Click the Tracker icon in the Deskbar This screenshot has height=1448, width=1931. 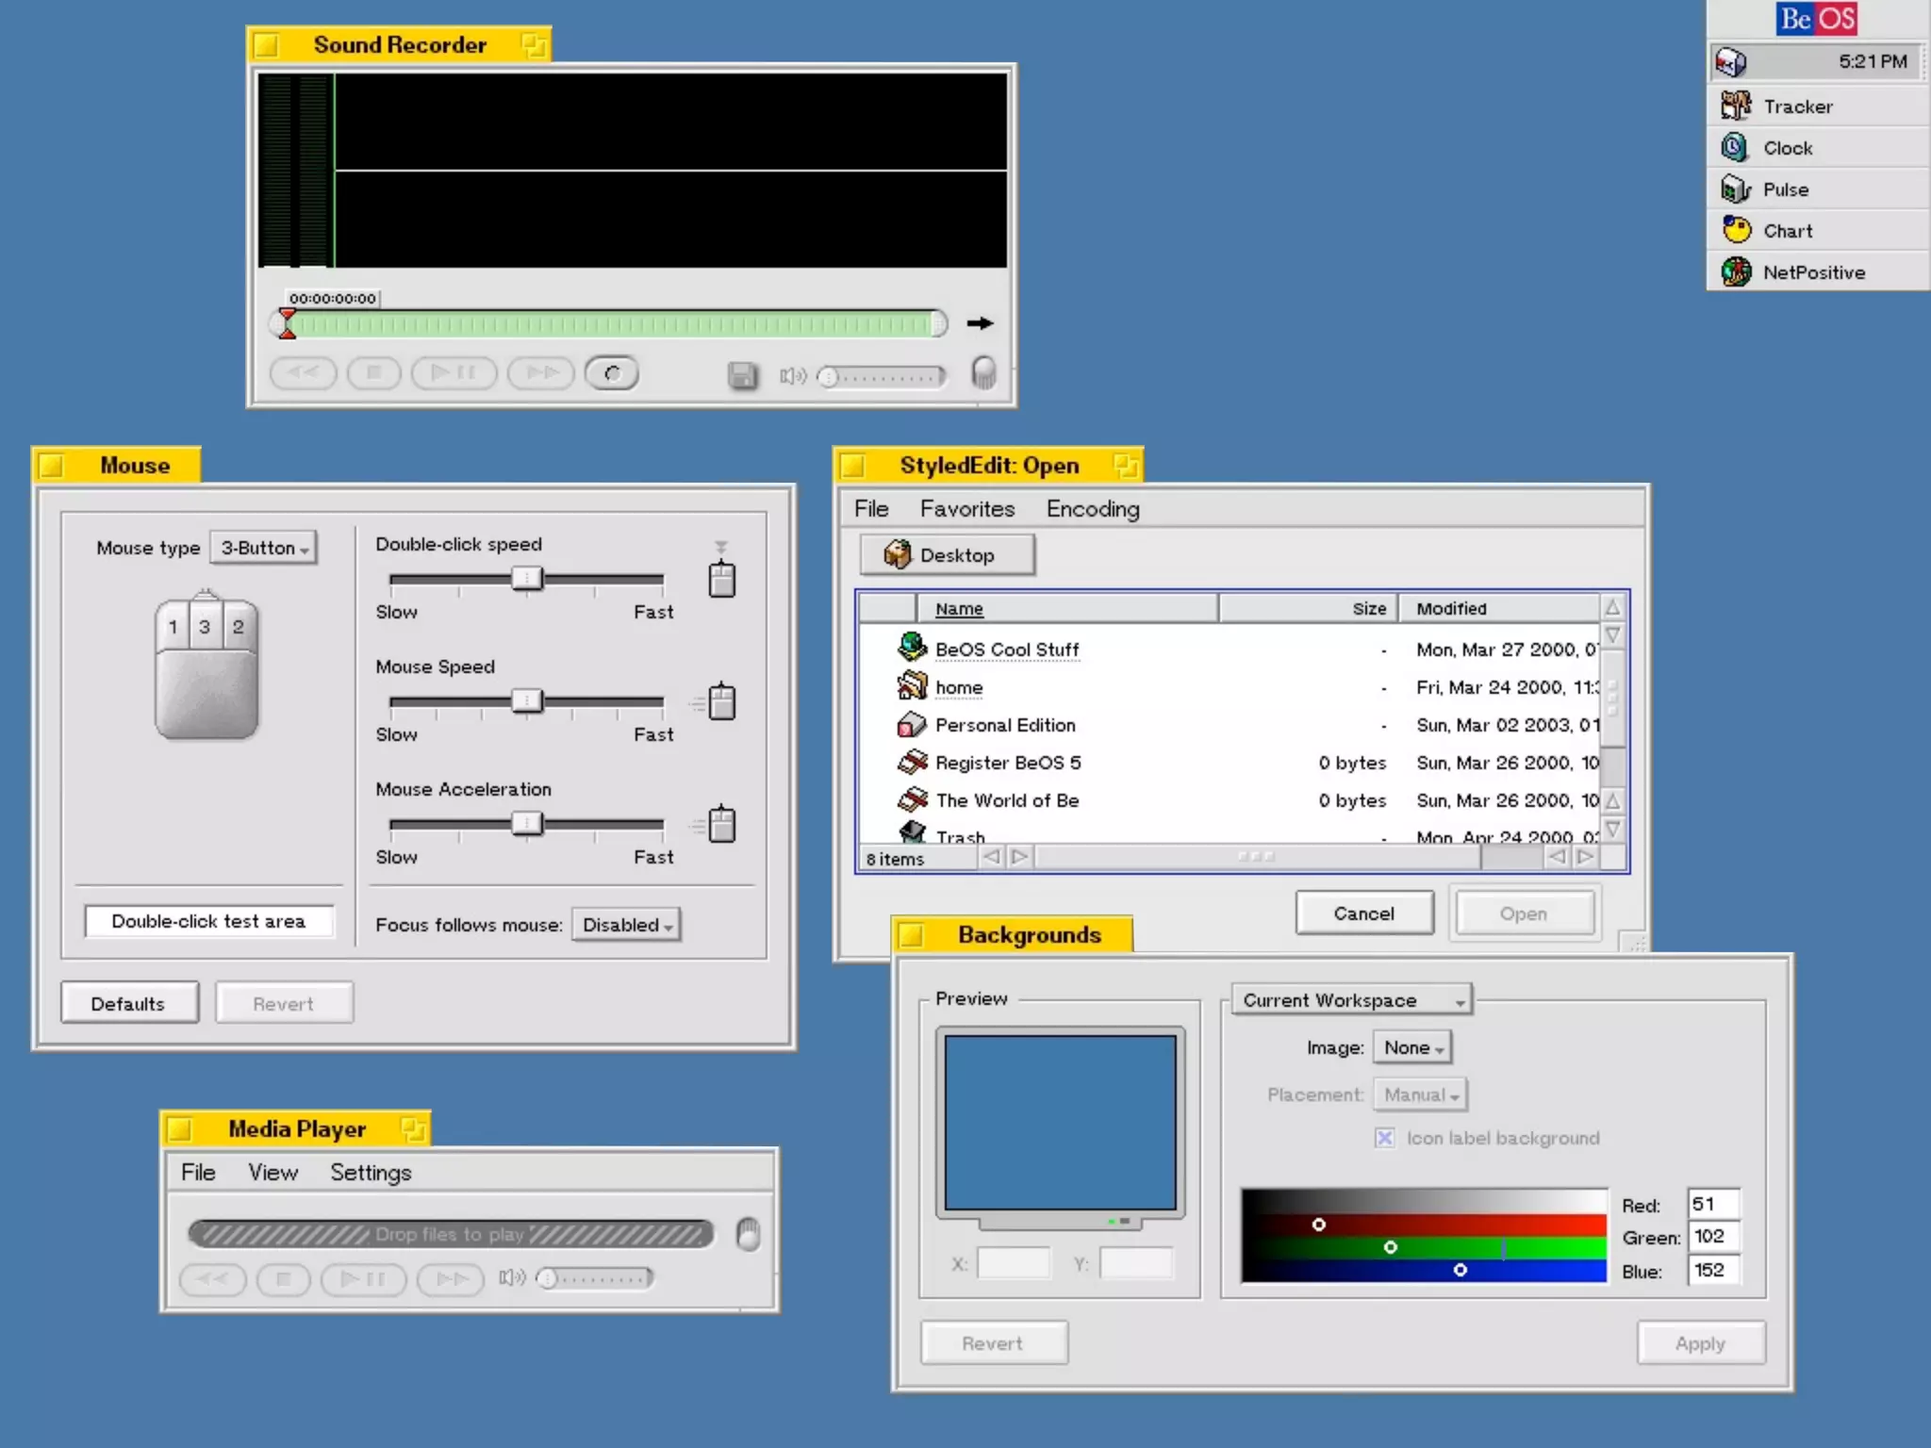click(x=1736, y=106)
